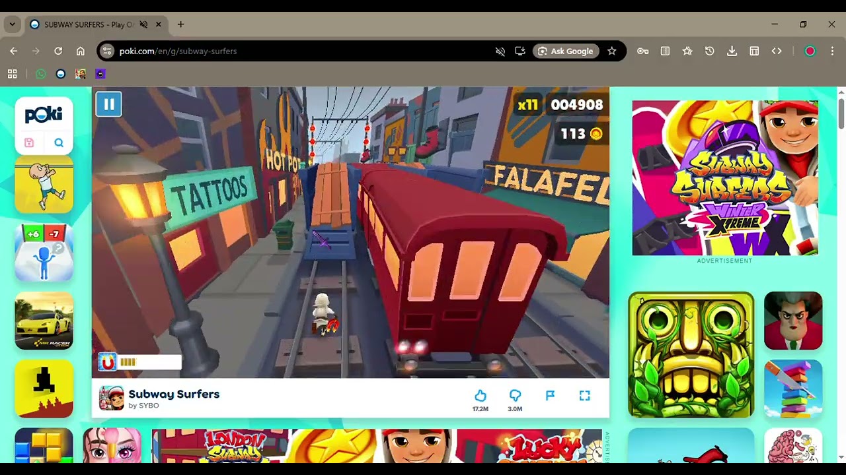This screenshot has width=846, height=475.
Task: Click Ask Google button
Action: click(565, 51)
